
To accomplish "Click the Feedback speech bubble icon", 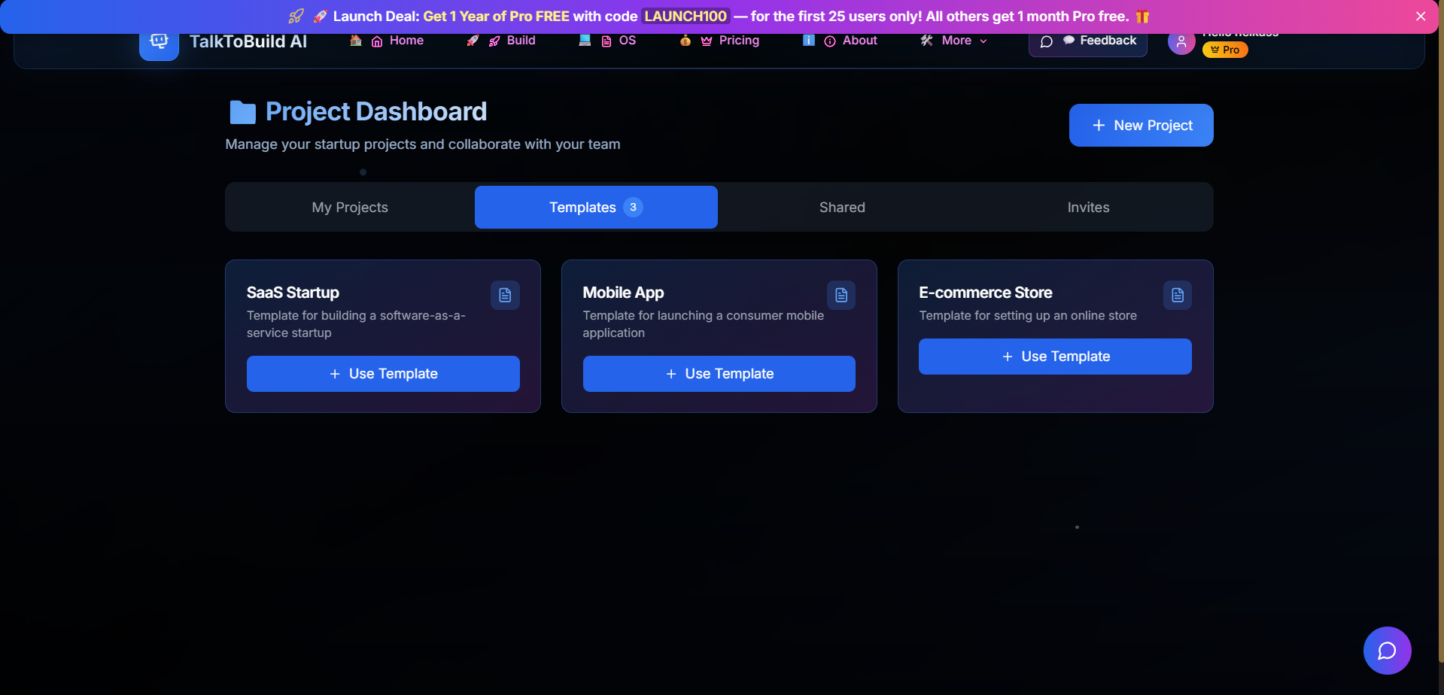I will tap(1047, 41).
